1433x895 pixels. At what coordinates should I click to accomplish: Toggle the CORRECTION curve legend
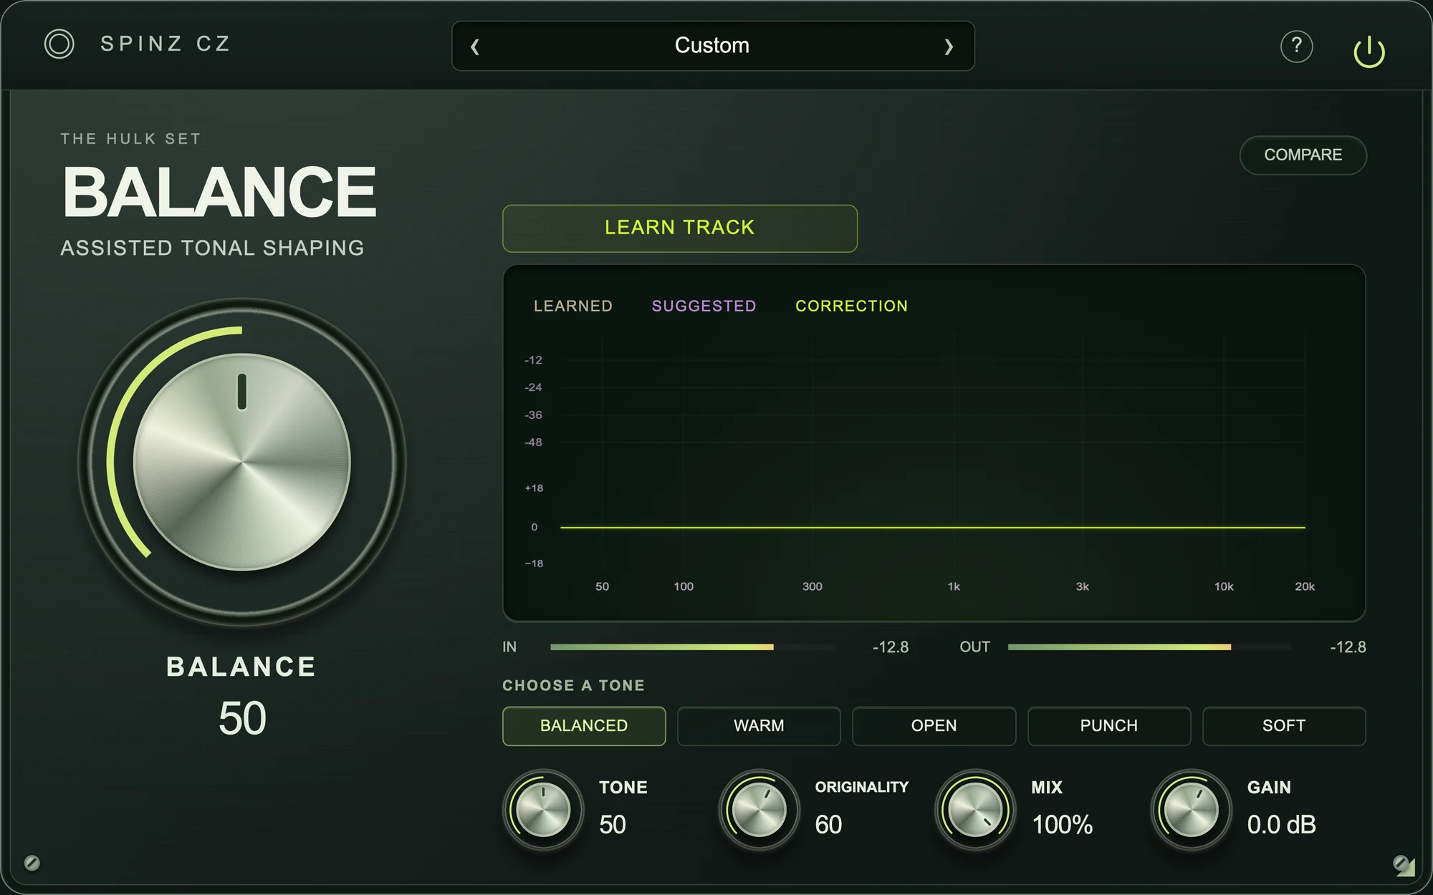point(851,306)
